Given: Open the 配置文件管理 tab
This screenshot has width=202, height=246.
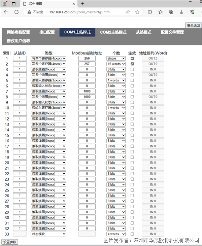Looking at the screenshot, I should [x=172, y=32].
